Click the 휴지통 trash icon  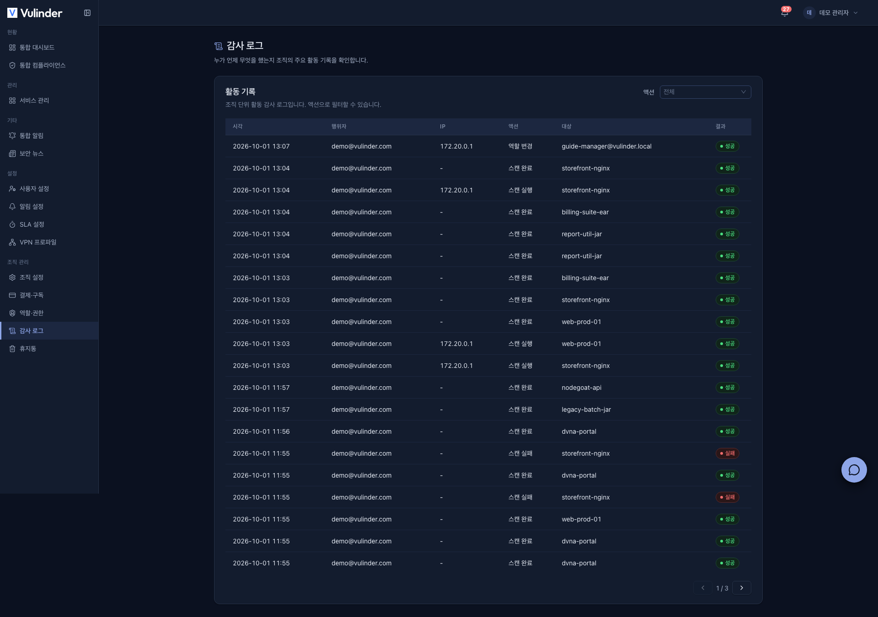(x=12, y=349)
